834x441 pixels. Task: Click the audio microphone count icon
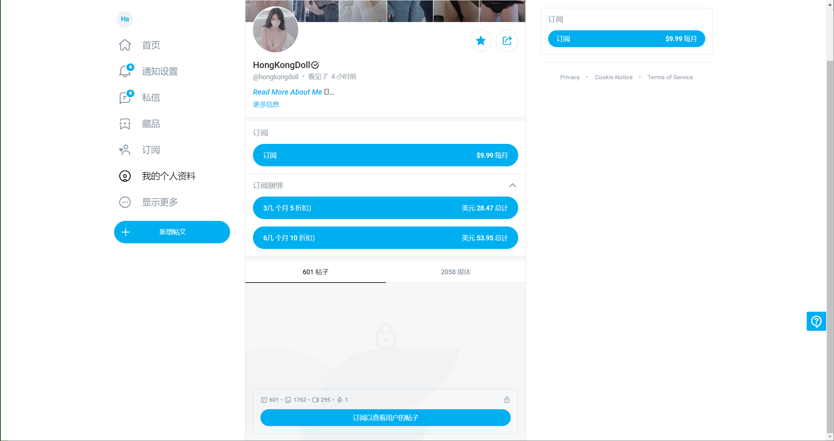click(x=340, y=400)
